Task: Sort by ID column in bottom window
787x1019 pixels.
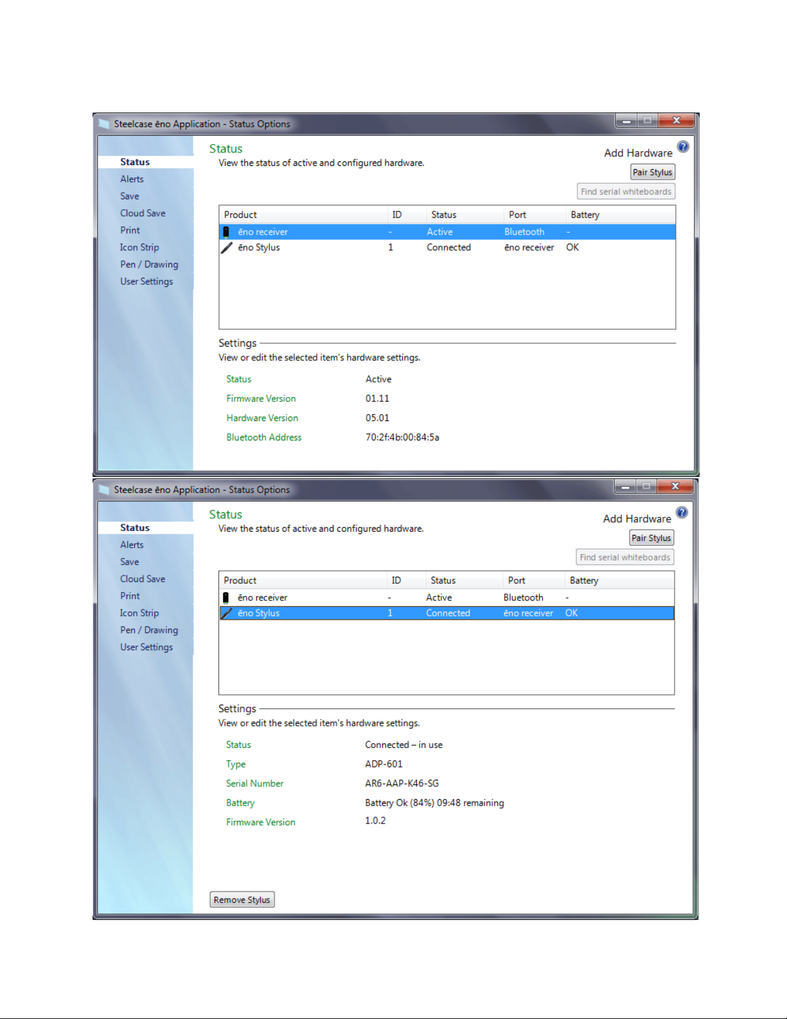Action: click(406, 581)
